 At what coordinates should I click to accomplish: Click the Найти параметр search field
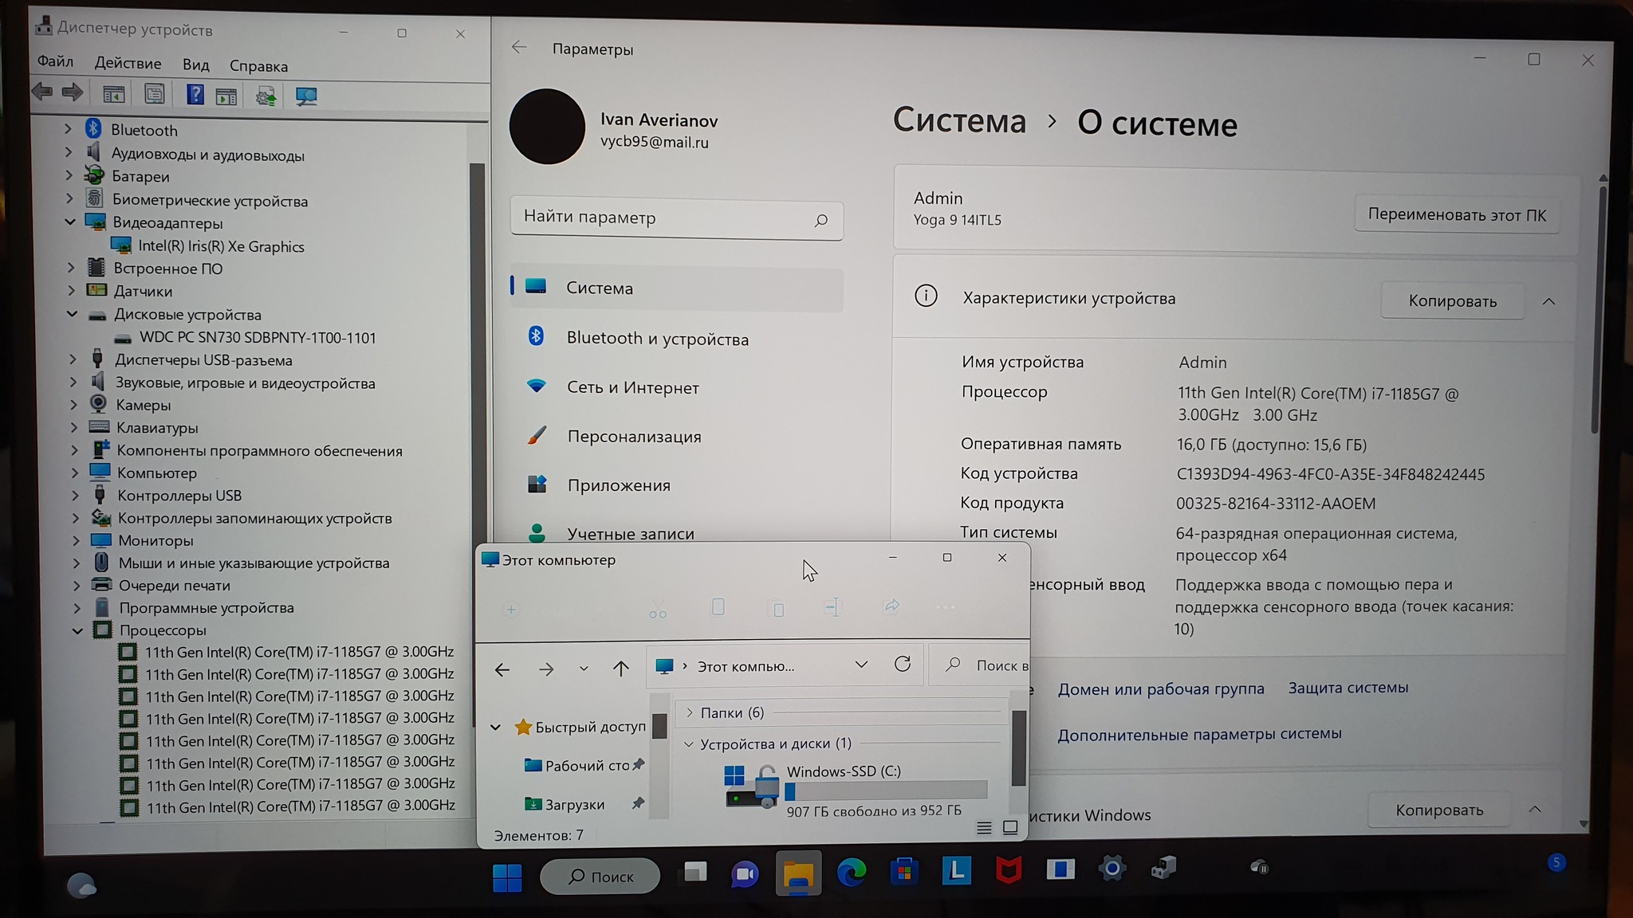tap(662, 218)
